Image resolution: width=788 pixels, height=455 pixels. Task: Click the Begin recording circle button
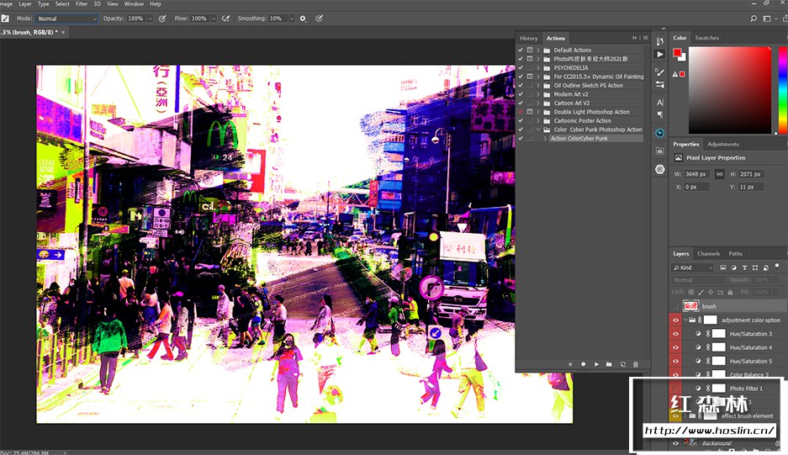(583, 364)
